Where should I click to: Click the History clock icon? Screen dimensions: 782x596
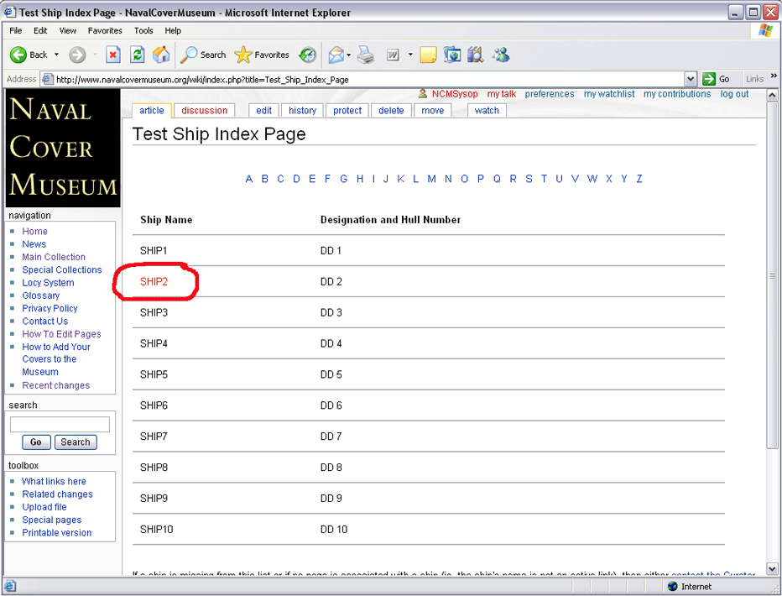tap(308, 55)
